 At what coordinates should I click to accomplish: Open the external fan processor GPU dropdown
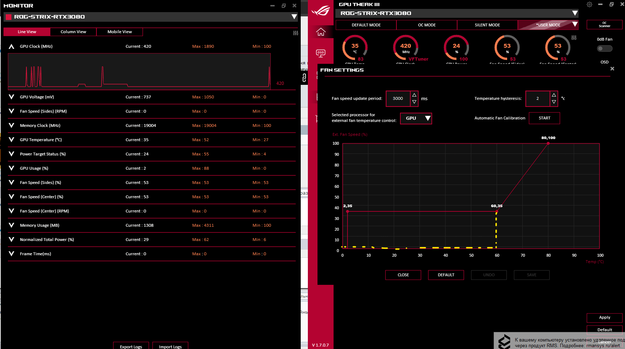click(x=416, y=118)
